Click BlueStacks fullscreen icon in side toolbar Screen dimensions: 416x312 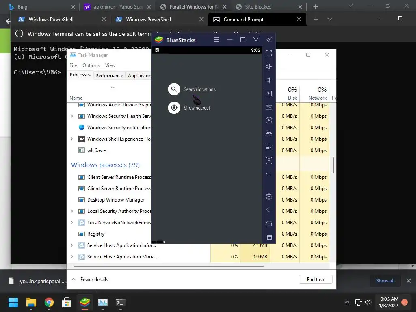[x=269, y=53]
